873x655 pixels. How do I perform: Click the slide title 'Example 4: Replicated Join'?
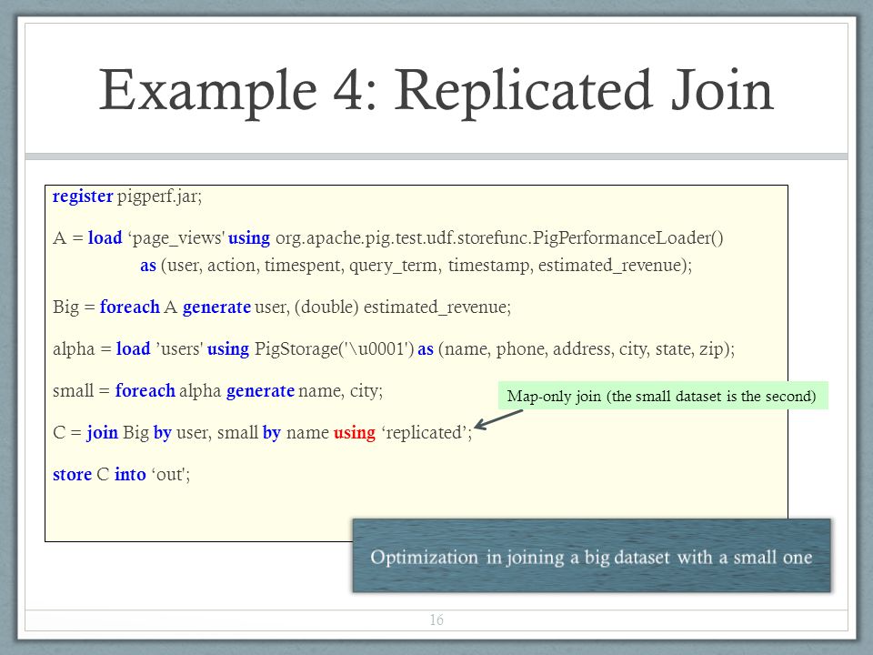[x=436, y=91]
